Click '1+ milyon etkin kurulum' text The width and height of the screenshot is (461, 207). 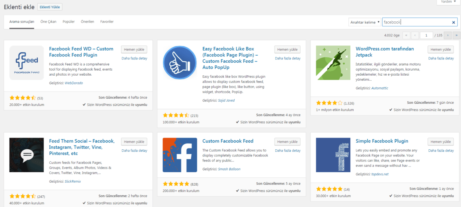point(335,110)
